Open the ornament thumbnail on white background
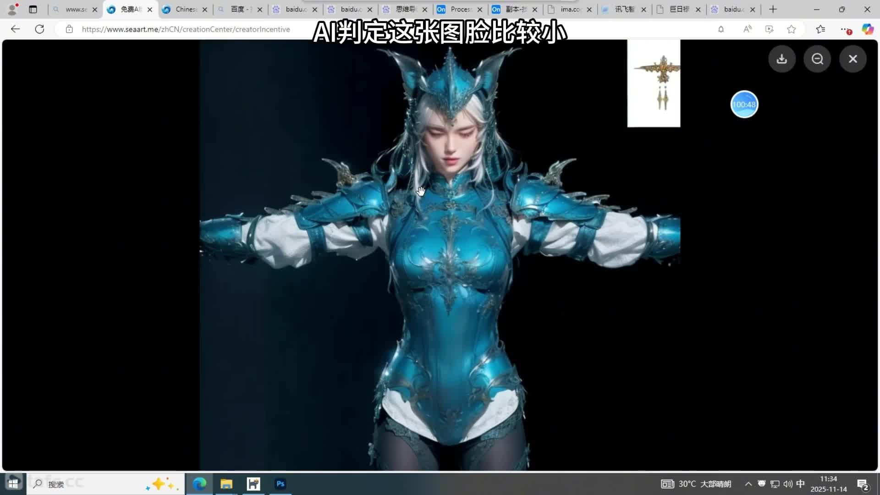The width and height of the screenshot is (880, 495). click(x=654, y=83)
